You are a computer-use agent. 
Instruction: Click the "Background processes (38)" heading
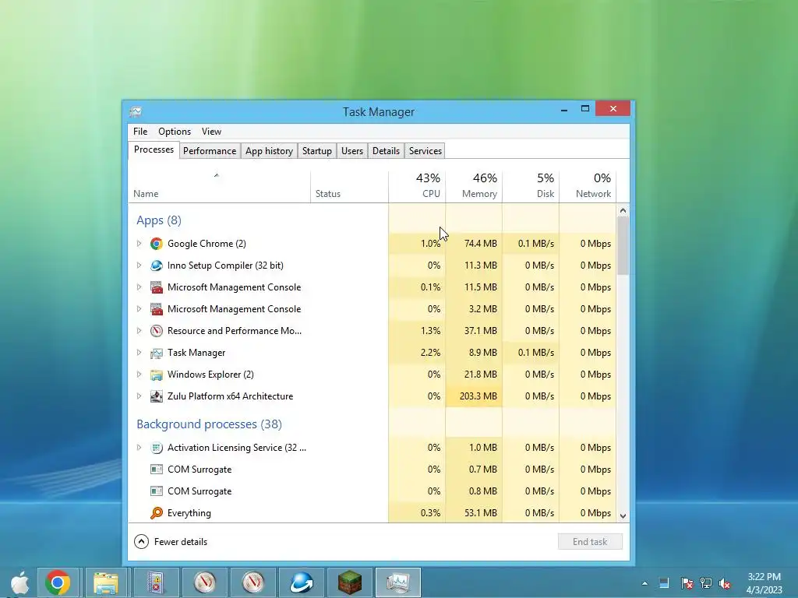209,424
